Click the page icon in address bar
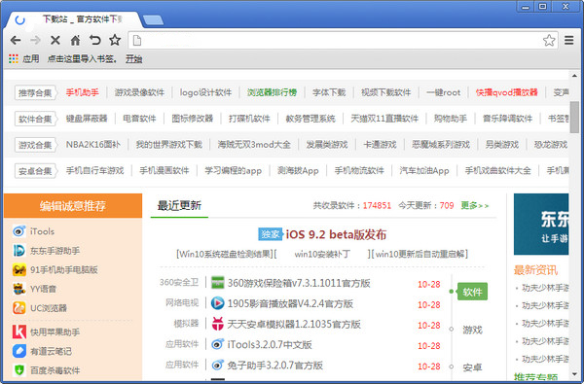This screenshot has width=584, height=384. 137,40
